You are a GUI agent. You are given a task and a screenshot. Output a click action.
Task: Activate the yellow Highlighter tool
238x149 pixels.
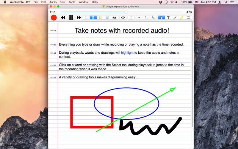pyautogui.click(x=182, y=18)
